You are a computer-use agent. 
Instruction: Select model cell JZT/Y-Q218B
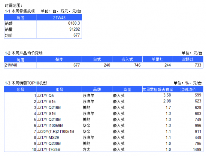[49, 120]
